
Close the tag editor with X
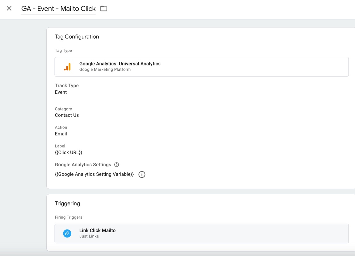click(x=9, y=9)
